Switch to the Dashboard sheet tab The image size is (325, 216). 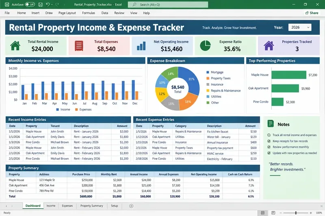tap(33, 205)
